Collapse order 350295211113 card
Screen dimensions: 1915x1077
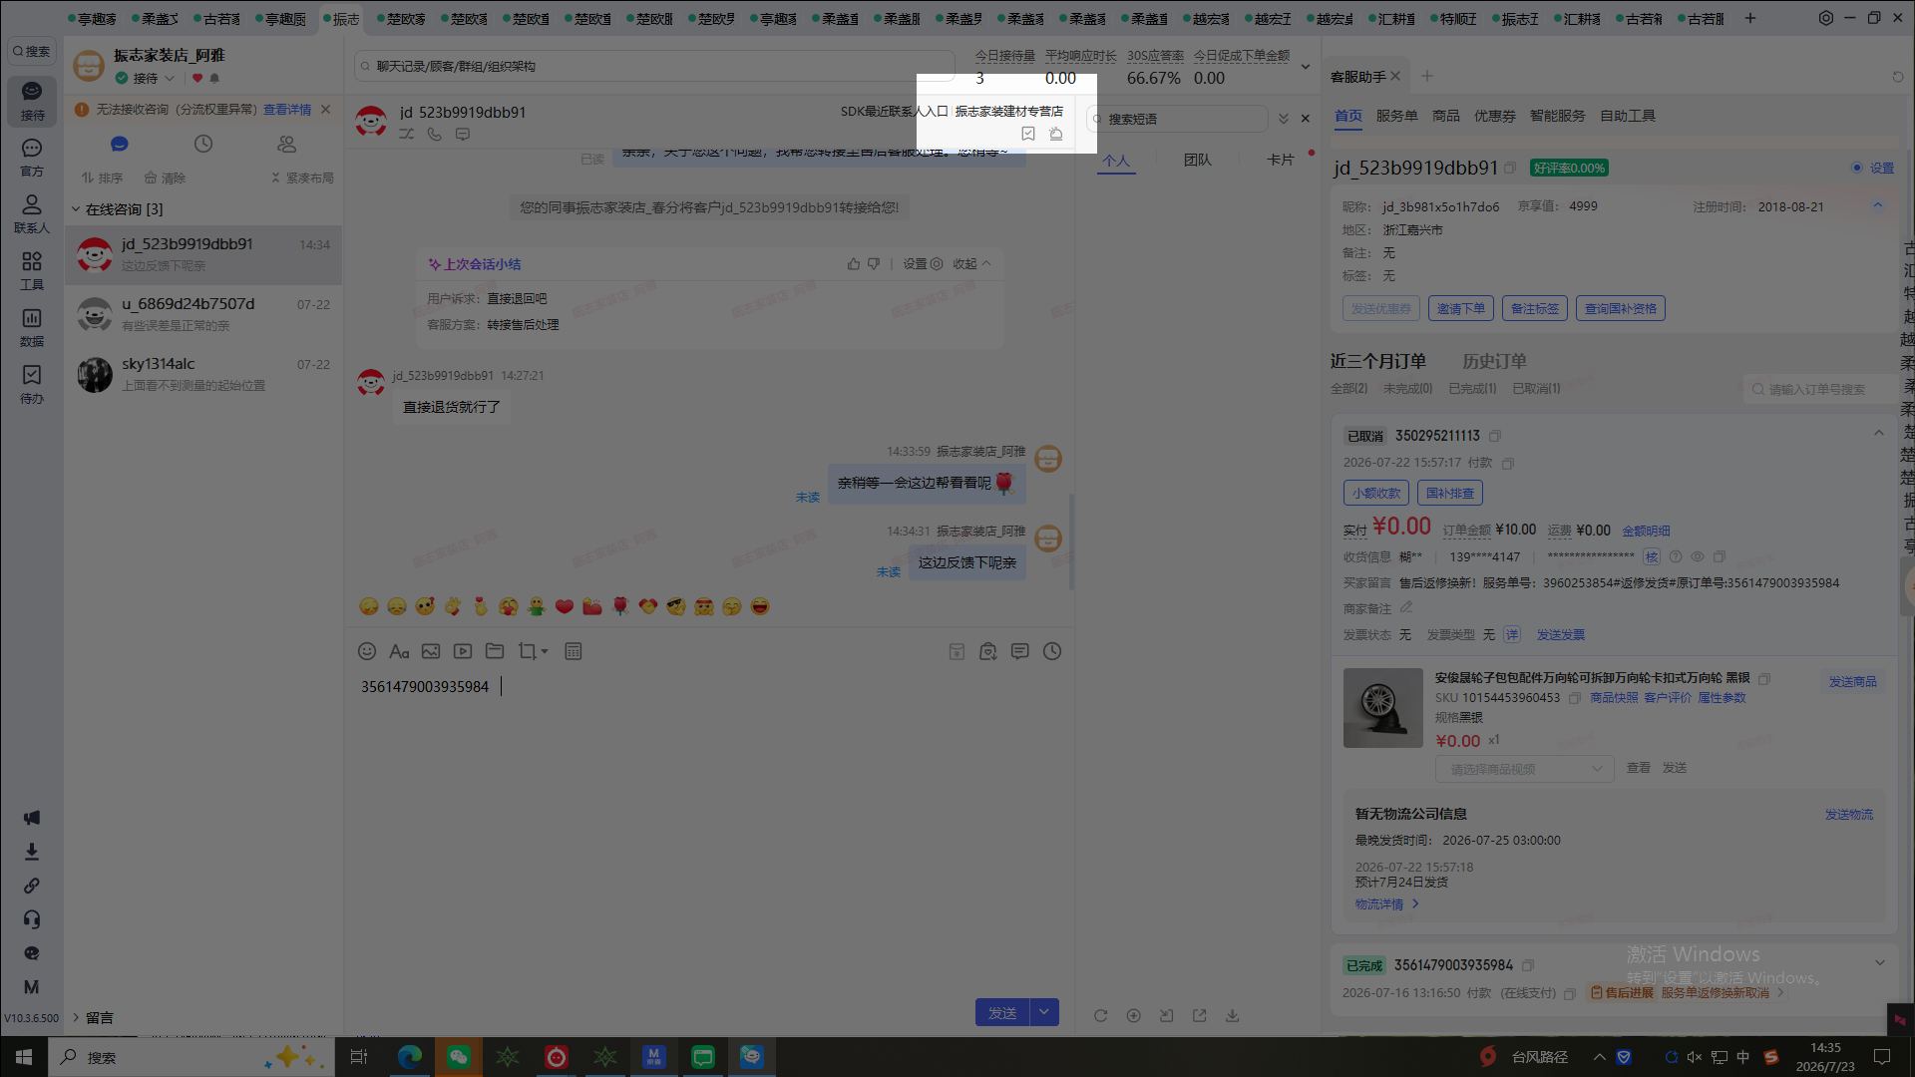click(x=1879, y=433)
